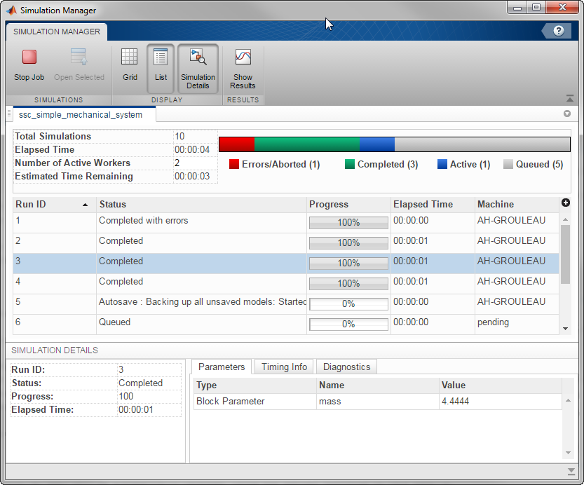Click the help question mark icon
Image resolution: width=584 pixels, height=485 pixels.
[x=558, y=31]
